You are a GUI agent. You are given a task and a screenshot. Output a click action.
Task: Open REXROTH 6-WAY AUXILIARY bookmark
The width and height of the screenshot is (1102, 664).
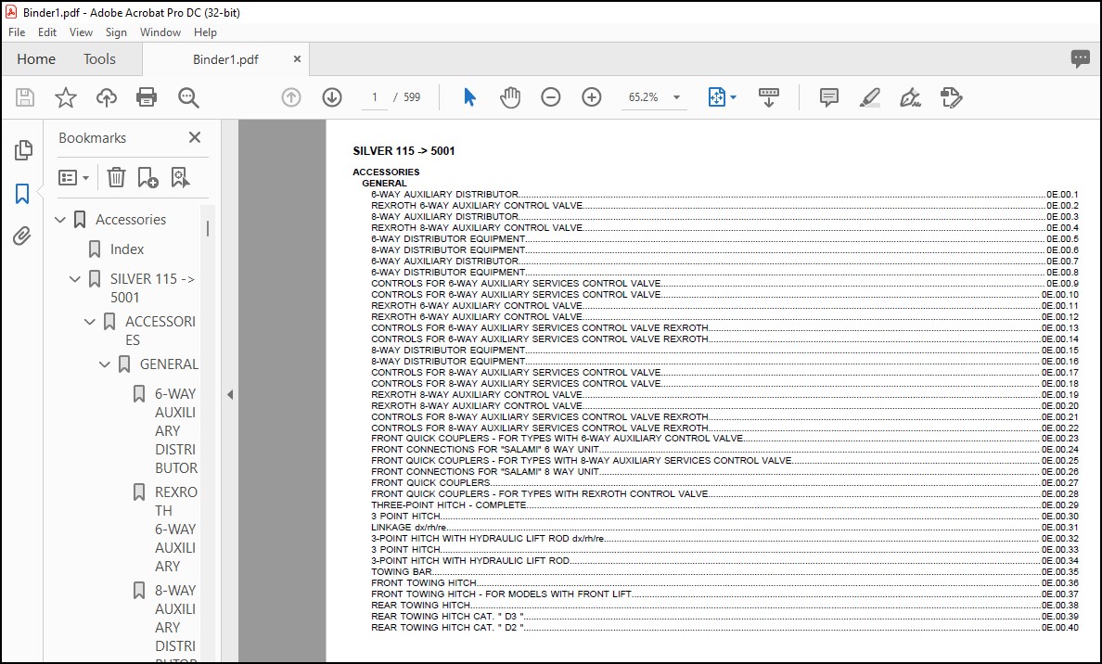[x=175, y=530]
